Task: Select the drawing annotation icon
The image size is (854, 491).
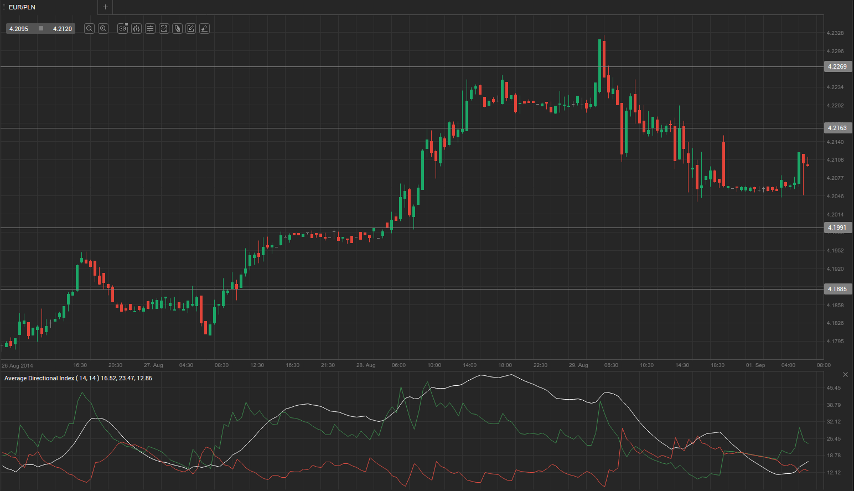Action: coord(190,28)
